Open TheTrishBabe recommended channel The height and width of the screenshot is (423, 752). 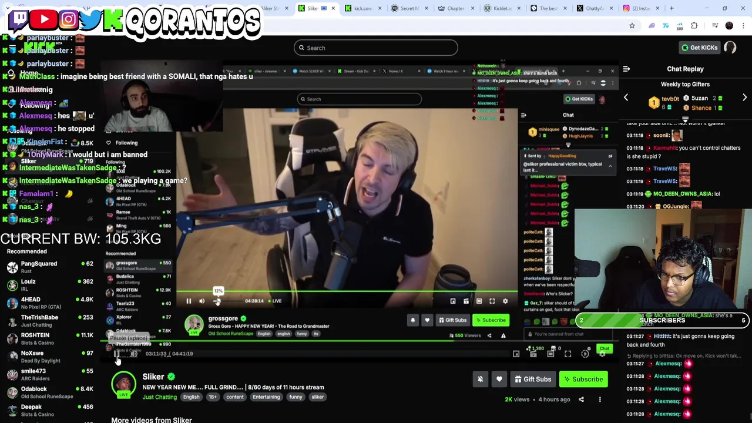click(49, 321)
